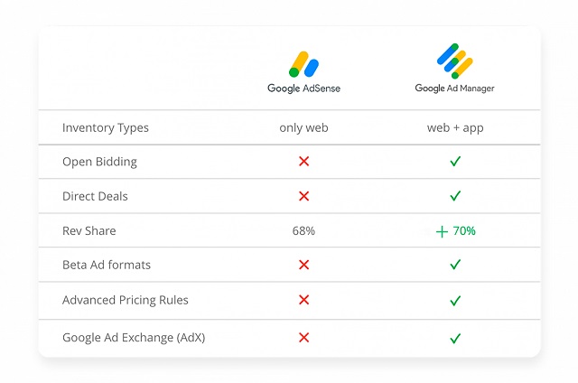Image resolution: width=578 pixels, height=383 pixels.
Task: Click green checkmark for Beta Ad formats
Action: 455,265
